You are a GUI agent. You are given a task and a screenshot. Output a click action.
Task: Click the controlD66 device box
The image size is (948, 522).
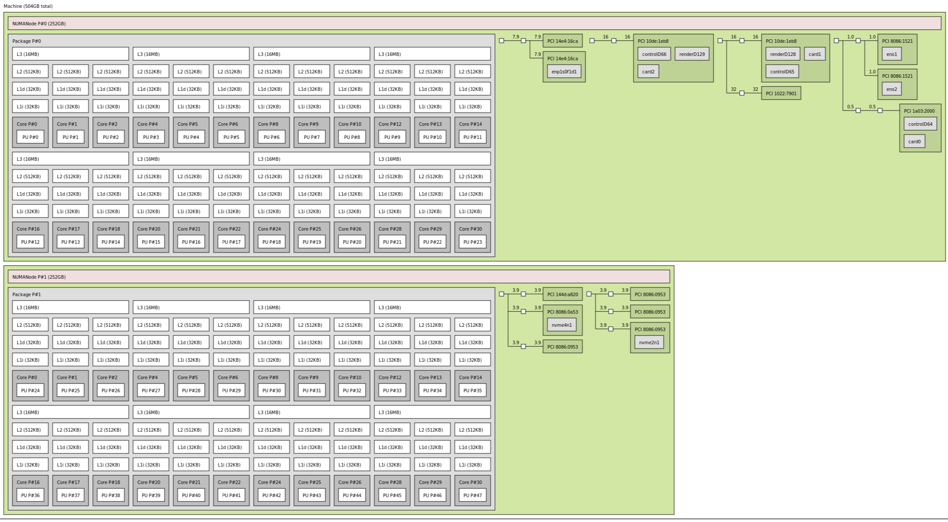pos(654,54)
